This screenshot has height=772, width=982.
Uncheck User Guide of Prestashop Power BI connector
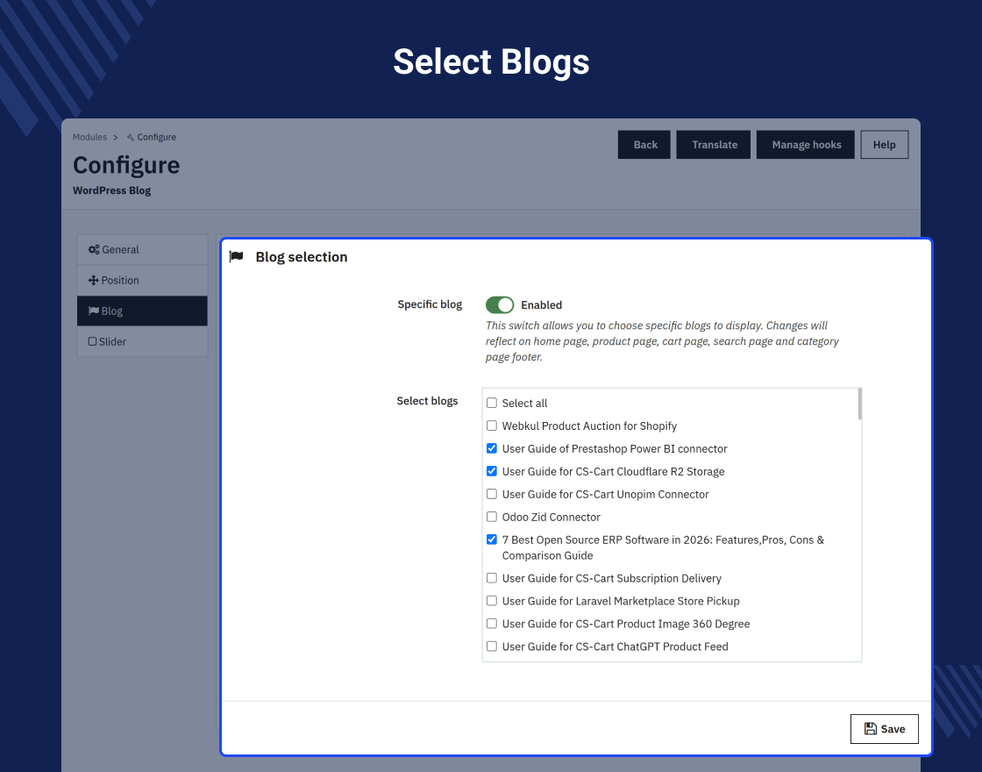[492, 448]
